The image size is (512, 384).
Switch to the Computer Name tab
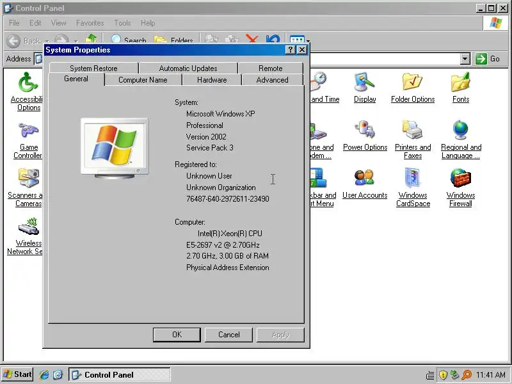coord(143,80)
